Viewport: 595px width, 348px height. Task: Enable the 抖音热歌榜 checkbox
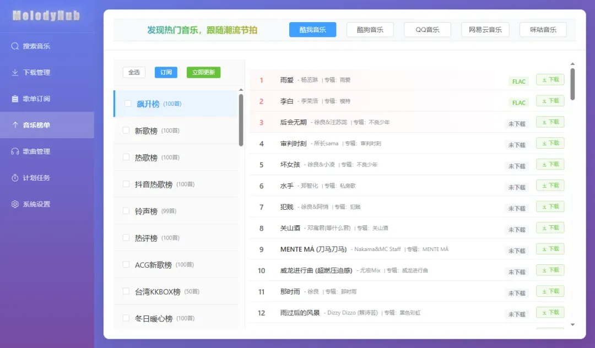click(x=126, y=184)
